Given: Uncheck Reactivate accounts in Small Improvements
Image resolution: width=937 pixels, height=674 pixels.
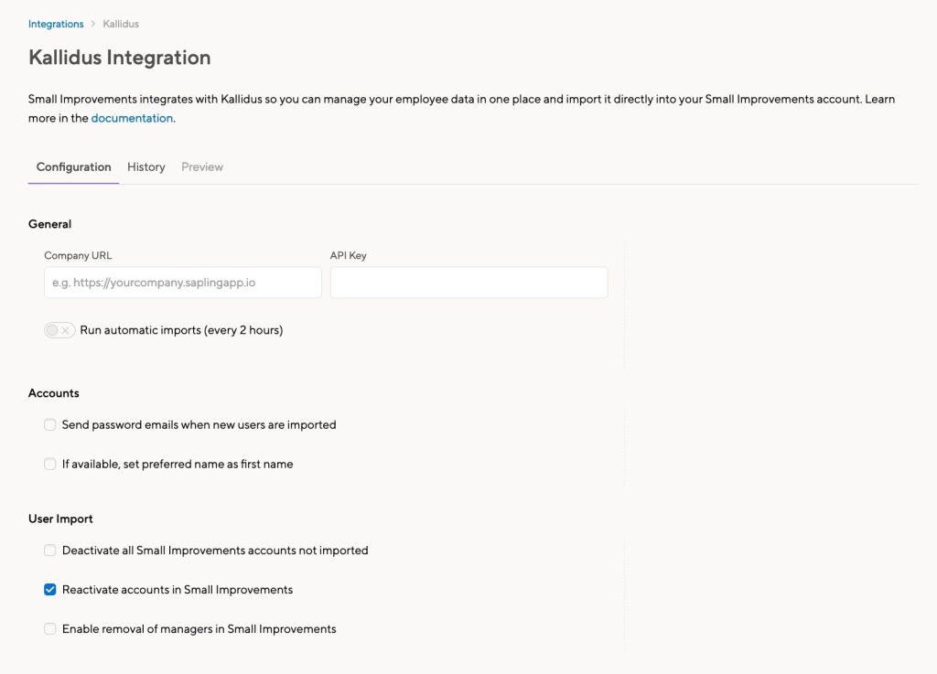Looking at the screenshot, I should (50, 590).
